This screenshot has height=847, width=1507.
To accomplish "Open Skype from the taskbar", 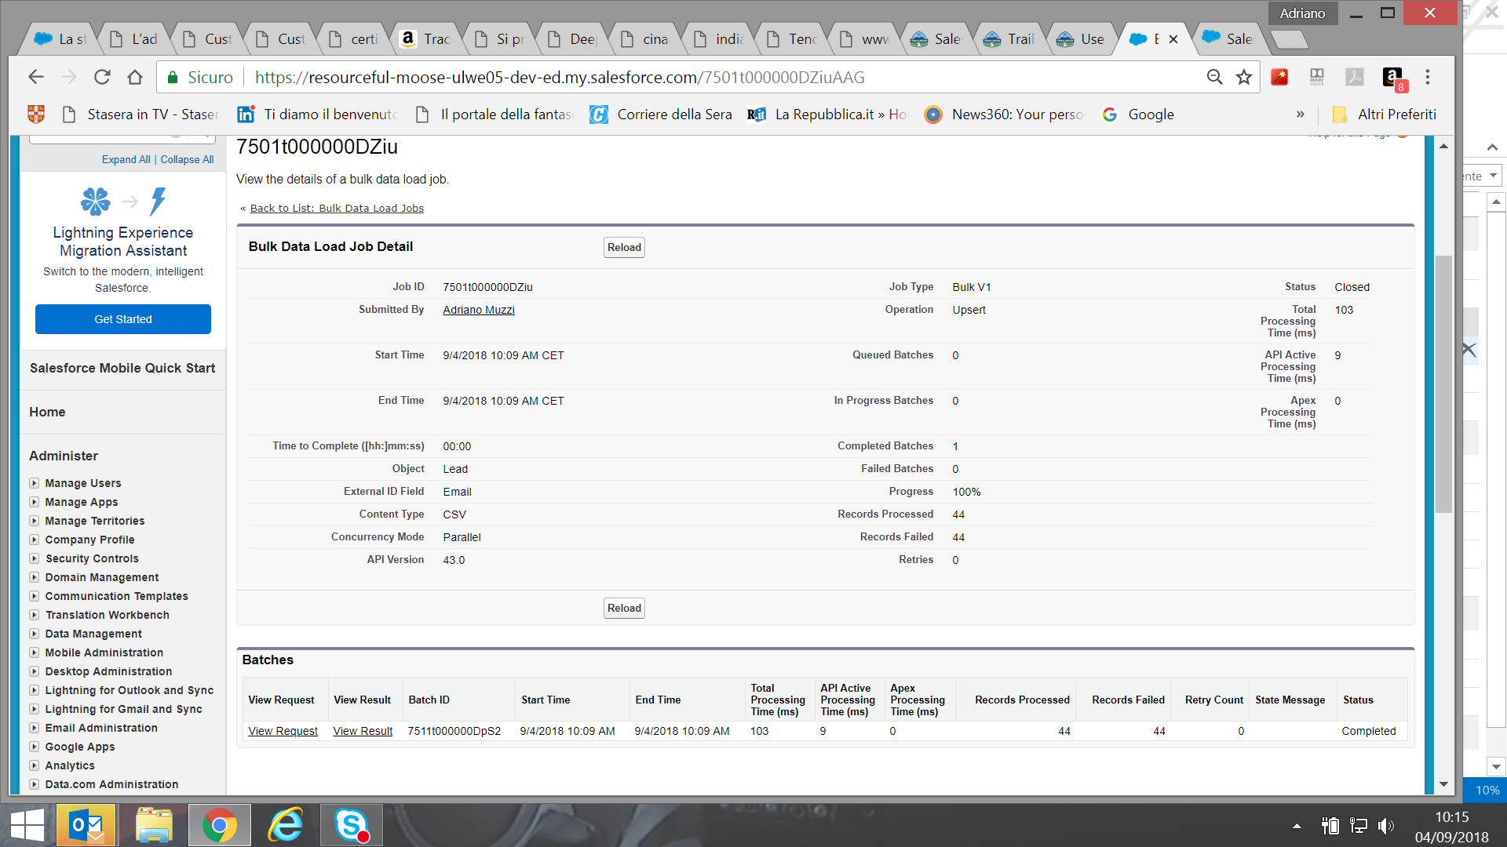I will [351, 825].
